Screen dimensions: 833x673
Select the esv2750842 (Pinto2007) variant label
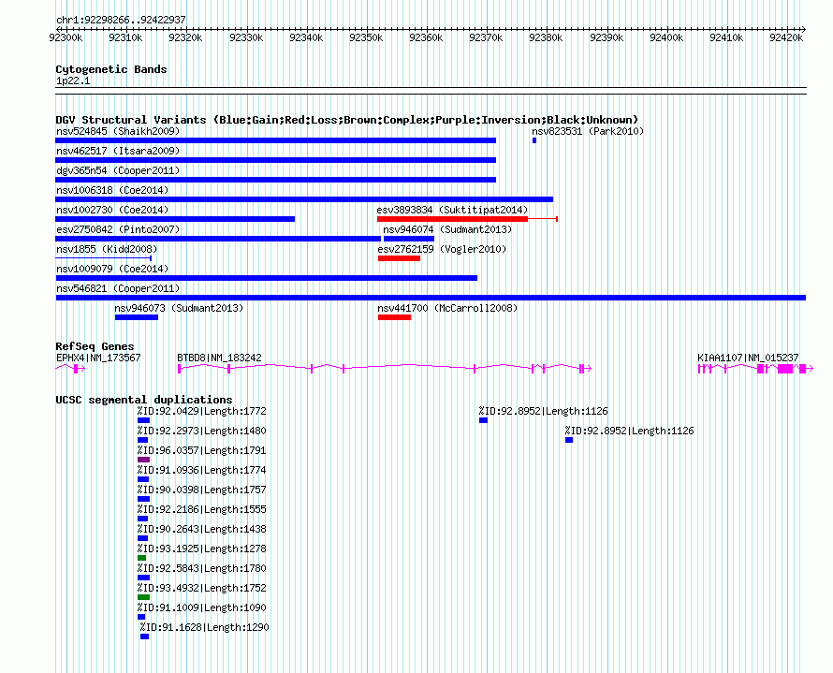tap(118, 229)
